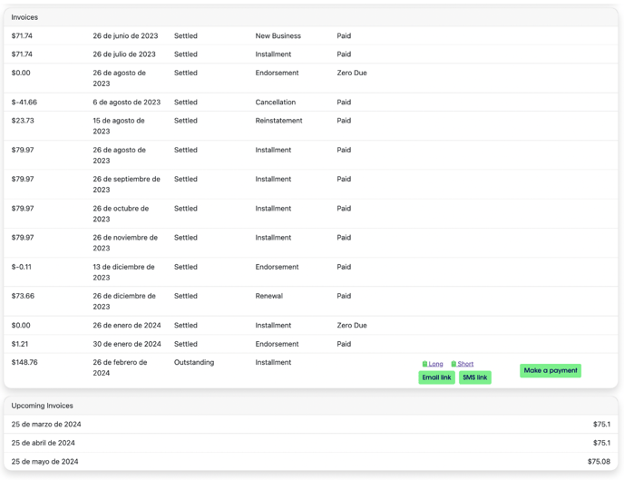Viewport: 624px width, 480px height.
Task: Select the Reinstatement invoice type cell
Action: (x=284, y=121)
